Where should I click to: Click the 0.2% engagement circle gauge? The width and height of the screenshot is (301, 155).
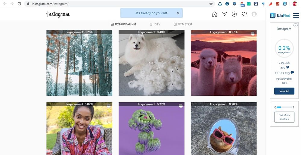[x=284, y=48]
